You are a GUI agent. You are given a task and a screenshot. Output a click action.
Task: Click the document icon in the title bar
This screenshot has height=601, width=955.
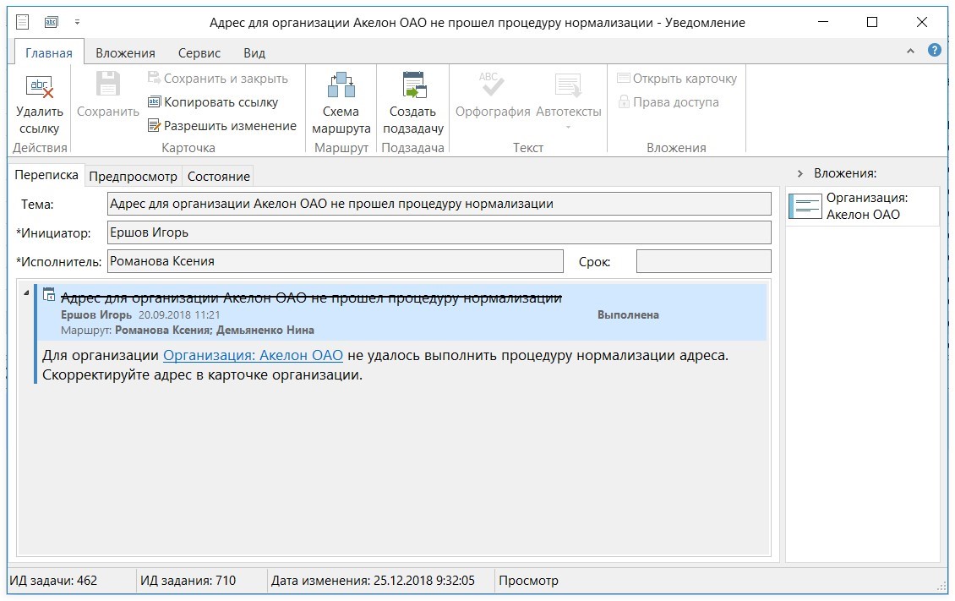[x=23, y=23]
